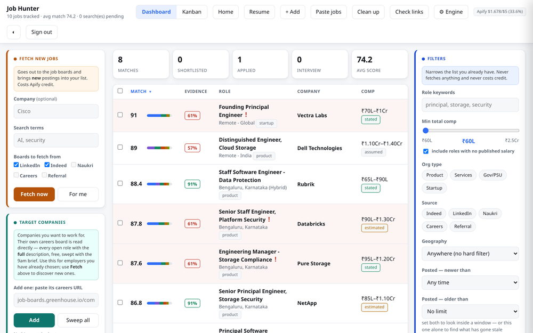Enable the Referral board checkbox
Viewport: 533px width, 333px height.
coord(44,175)
